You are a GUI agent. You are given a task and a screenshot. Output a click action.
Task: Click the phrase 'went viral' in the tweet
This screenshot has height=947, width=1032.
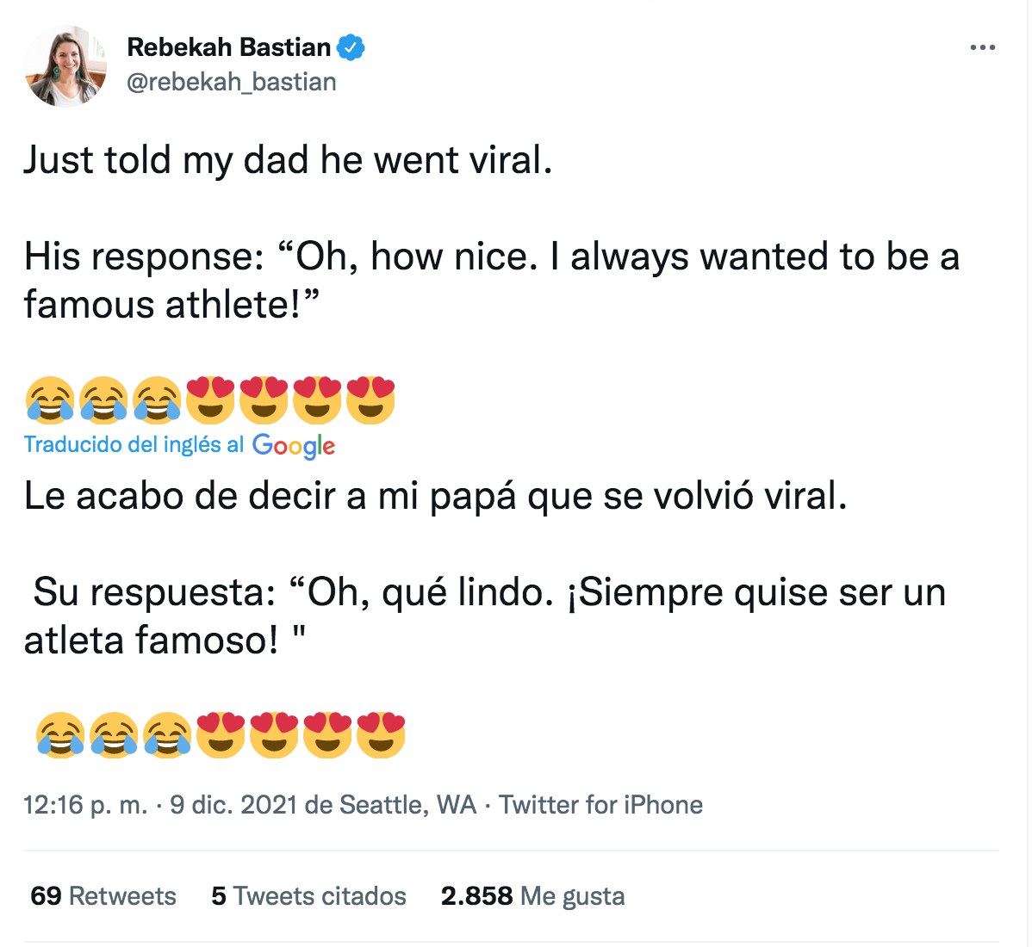[x=461, y=159]
